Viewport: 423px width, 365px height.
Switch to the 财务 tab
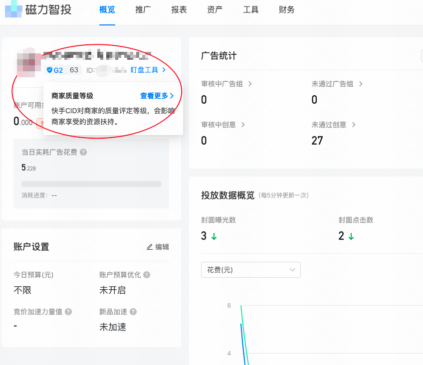coord(286,9)
